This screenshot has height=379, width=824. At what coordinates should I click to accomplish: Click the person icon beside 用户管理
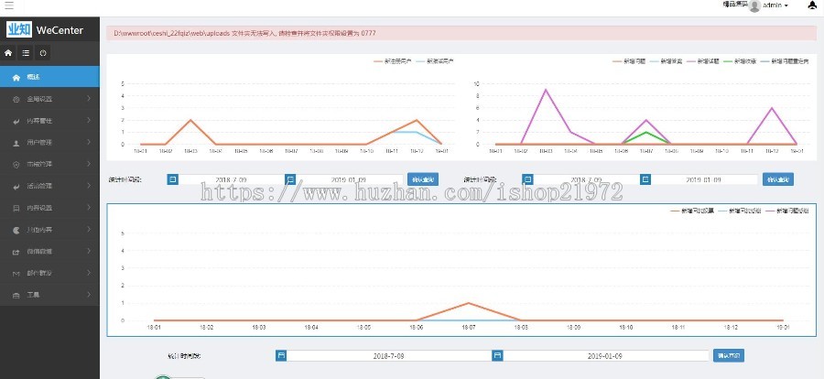point(16,143)
